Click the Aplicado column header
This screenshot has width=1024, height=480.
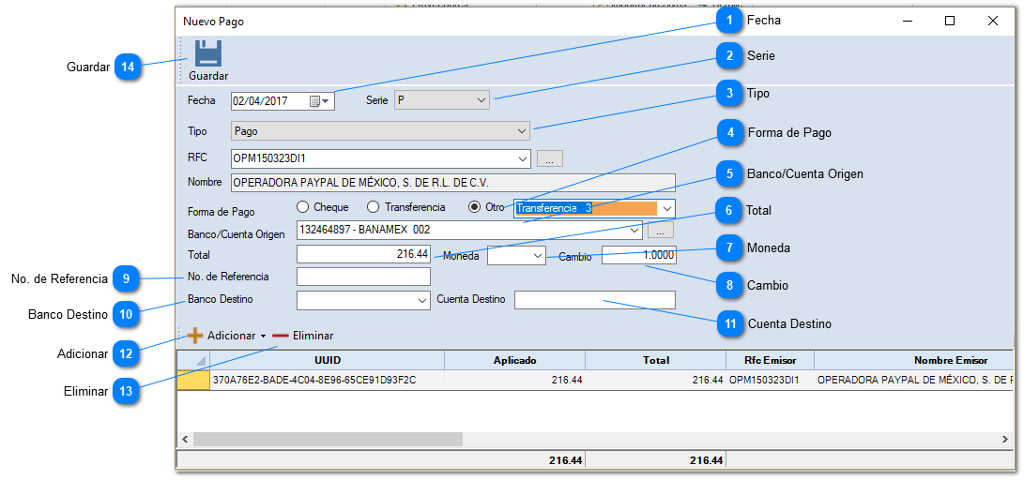click(514, 361)
